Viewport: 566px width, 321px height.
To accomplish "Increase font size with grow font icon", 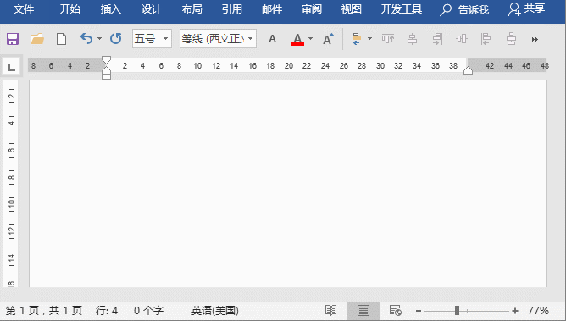I will pyautogui.click(x=328, y=39).
